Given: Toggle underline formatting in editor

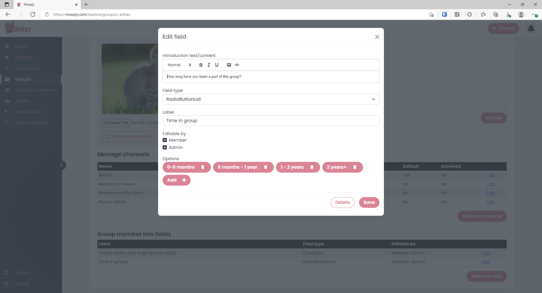Looking at the screenshot, I should [x=217, y=65].
